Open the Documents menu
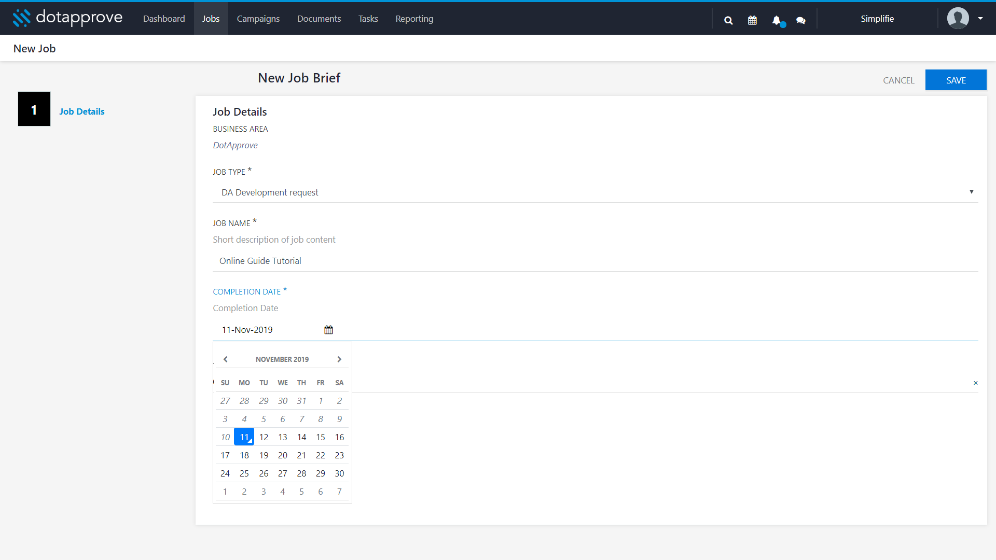 (319, 19)
